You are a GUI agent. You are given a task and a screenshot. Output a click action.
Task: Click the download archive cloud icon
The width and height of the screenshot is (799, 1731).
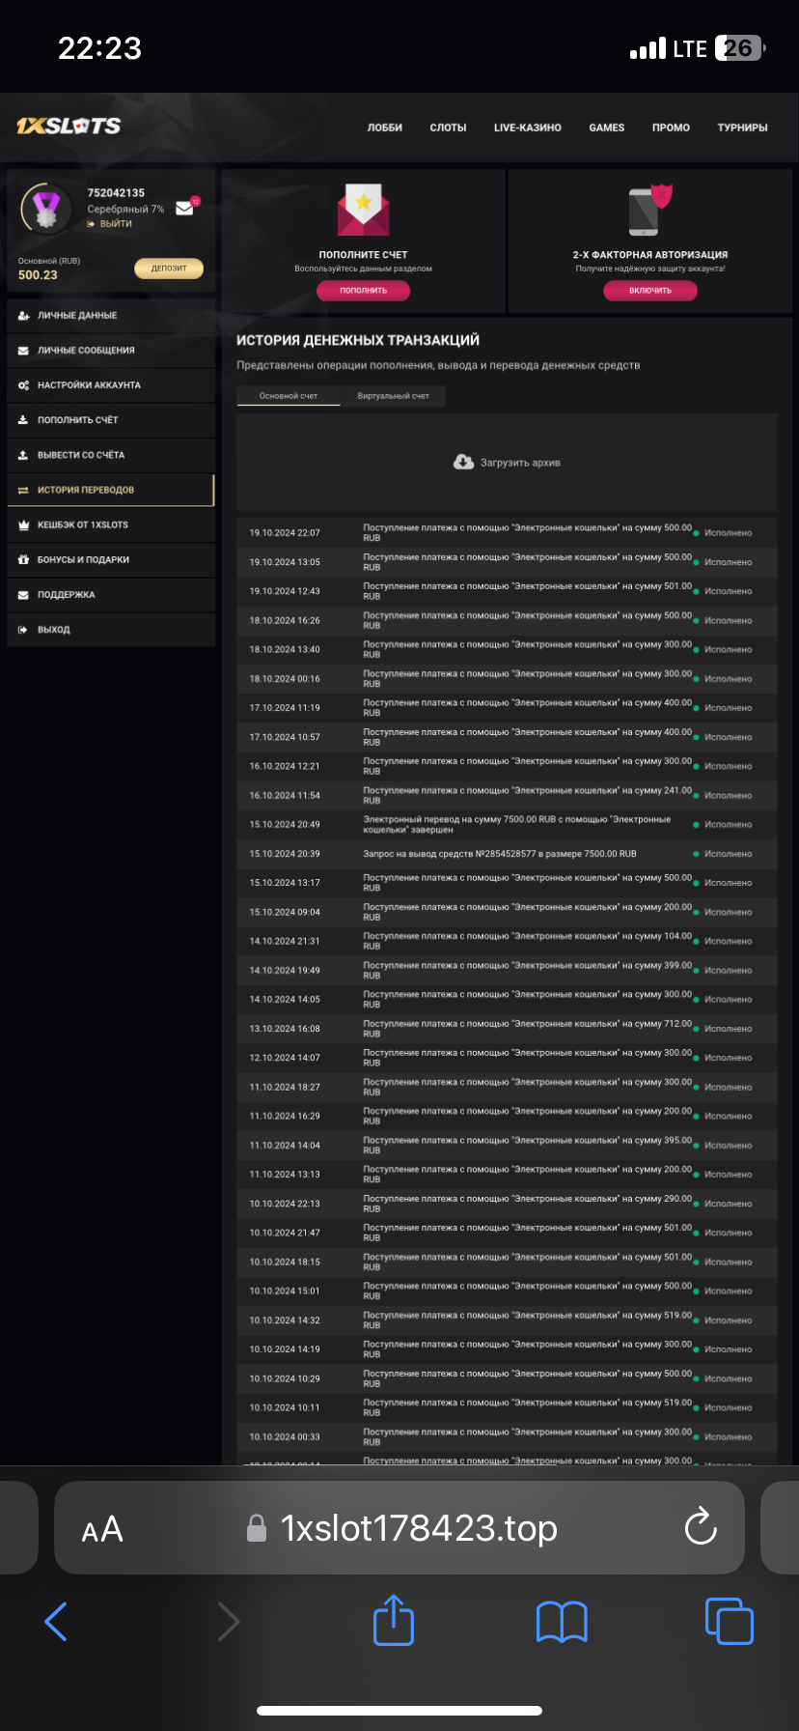point(463,463)
